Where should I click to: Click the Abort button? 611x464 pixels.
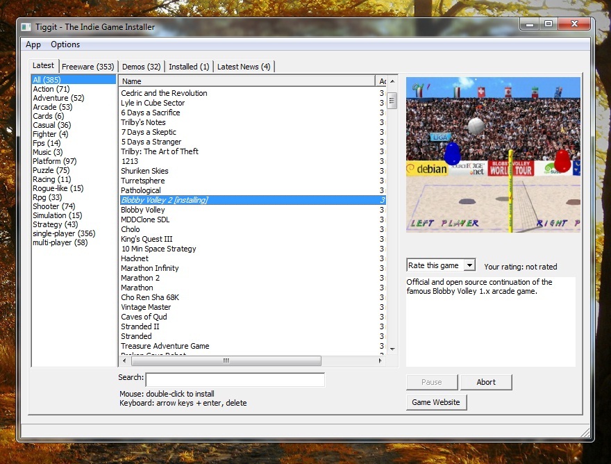(x=486, y=382)
